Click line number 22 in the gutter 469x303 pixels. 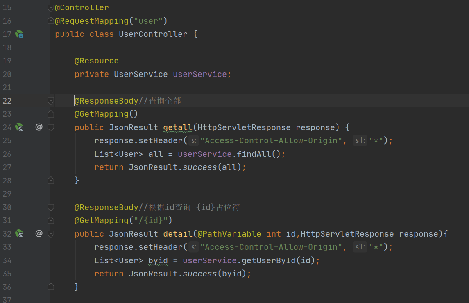7,101
